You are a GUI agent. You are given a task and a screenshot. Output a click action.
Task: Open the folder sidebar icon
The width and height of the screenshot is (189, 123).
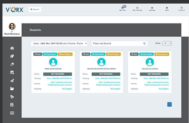(12, 89)
